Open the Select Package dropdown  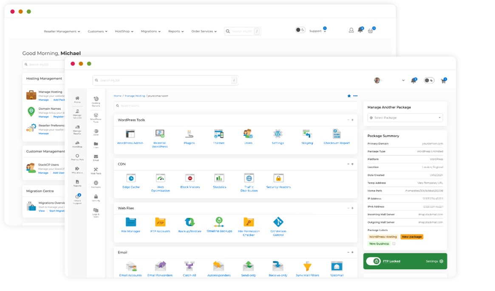[x=405, y=118]
